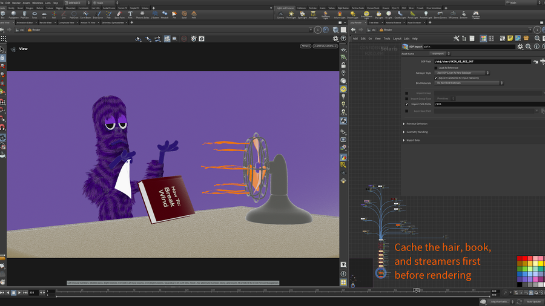Add a Sky Light from shelf

coord(379,15)
